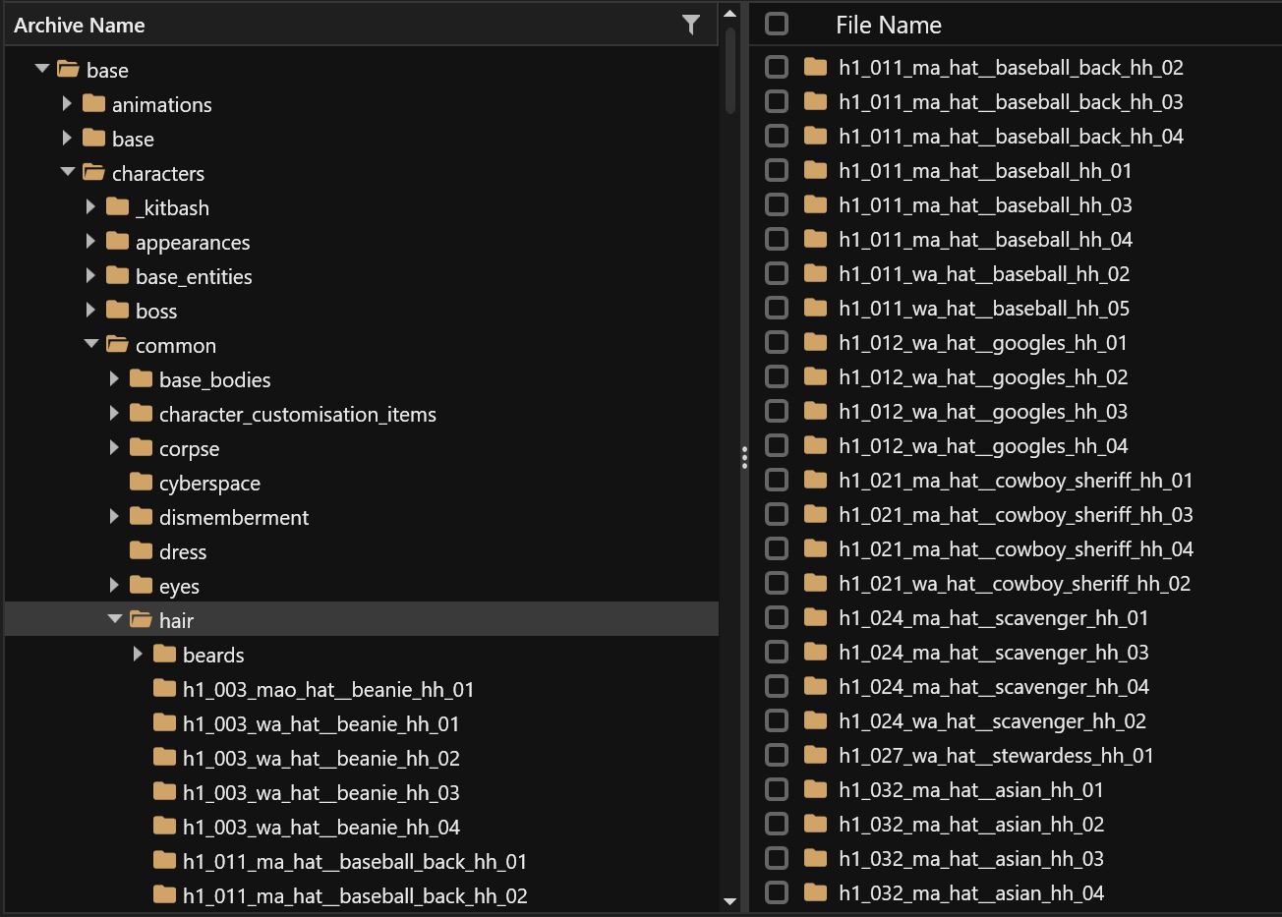This screenshot has height=917, width=1282.
Task: Expand the animations folder
Action: pos(67,104)
